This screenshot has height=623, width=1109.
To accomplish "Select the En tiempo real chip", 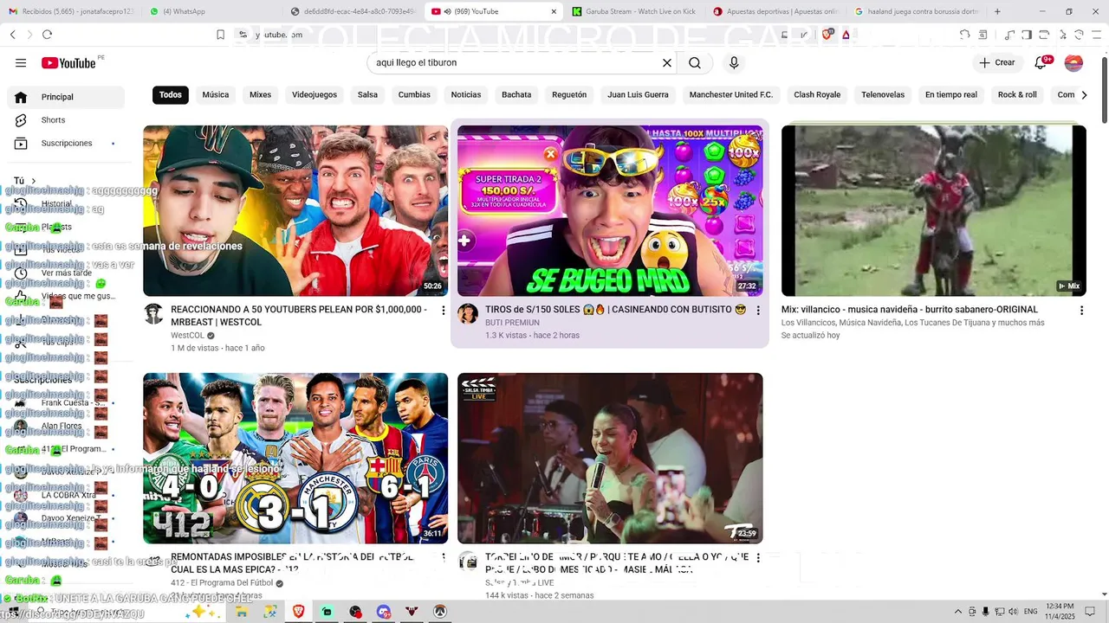I will [951, 95].
